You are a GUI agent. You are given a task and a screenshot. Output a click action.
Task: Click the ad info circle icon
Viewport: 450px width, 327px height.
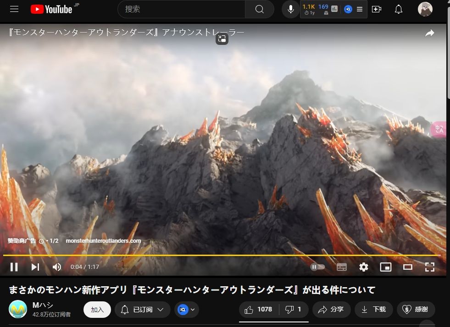pos(41,241)
